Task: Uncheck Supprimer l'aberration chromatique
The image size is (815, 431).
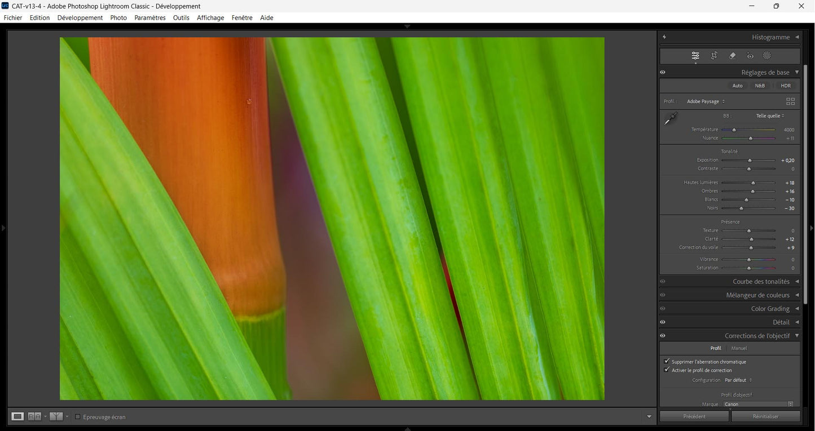Action: click(x=667, y=361)
